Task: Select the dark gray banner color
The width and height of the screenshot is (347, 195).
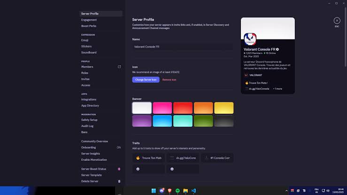Action: 224,121
